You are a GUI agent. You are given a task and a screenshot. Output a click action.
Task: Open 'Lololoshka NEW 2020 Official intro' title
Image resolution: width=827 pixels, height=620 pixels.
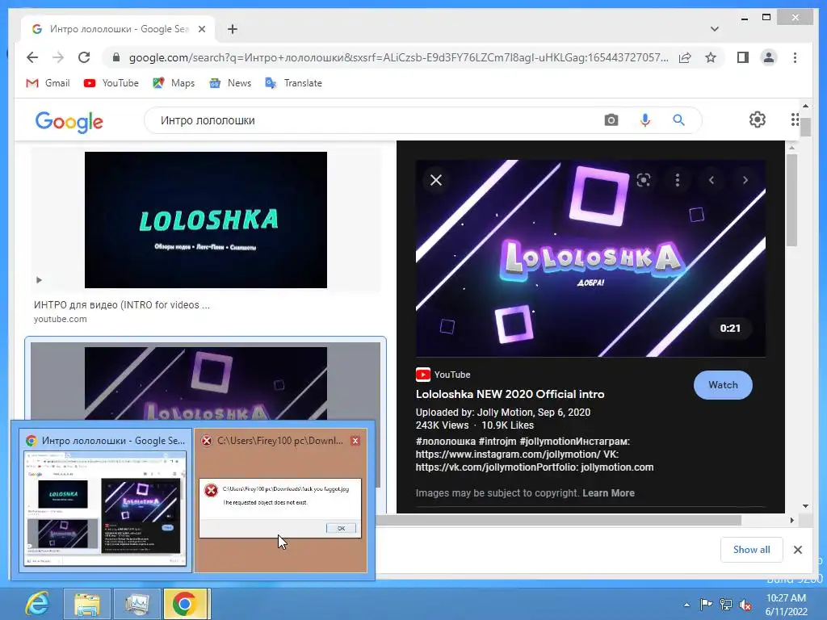point(510,394)
